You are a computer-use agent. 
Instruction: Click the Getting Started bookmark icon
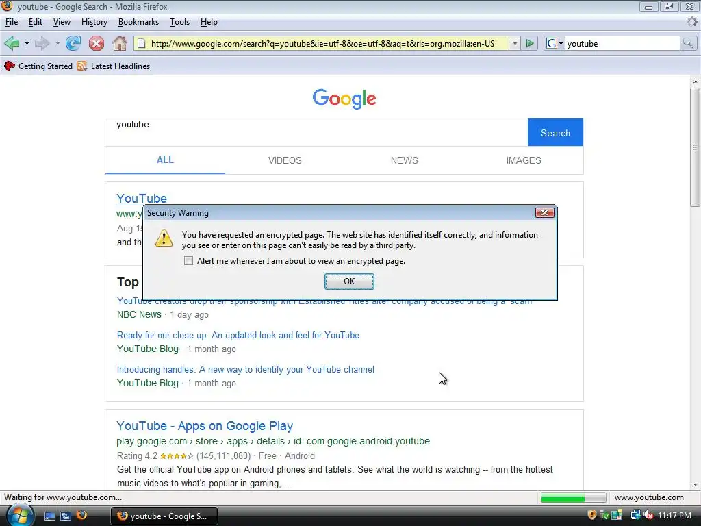tap(10, 66)
